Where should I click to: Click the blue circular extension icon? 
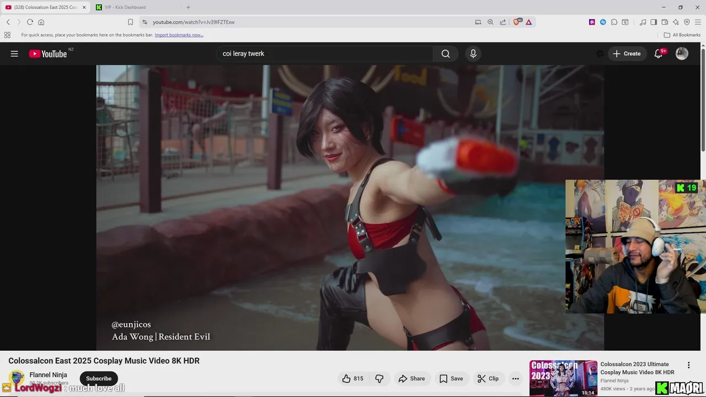coord(603,22)
